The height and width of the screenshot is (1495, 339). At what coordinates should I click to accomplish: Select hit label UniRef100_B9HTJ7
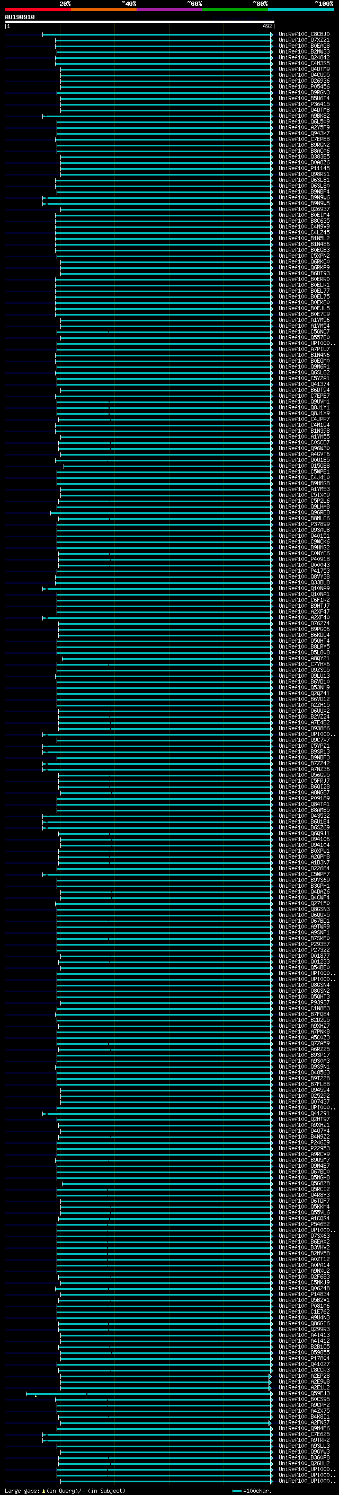[x=304, y=606]
